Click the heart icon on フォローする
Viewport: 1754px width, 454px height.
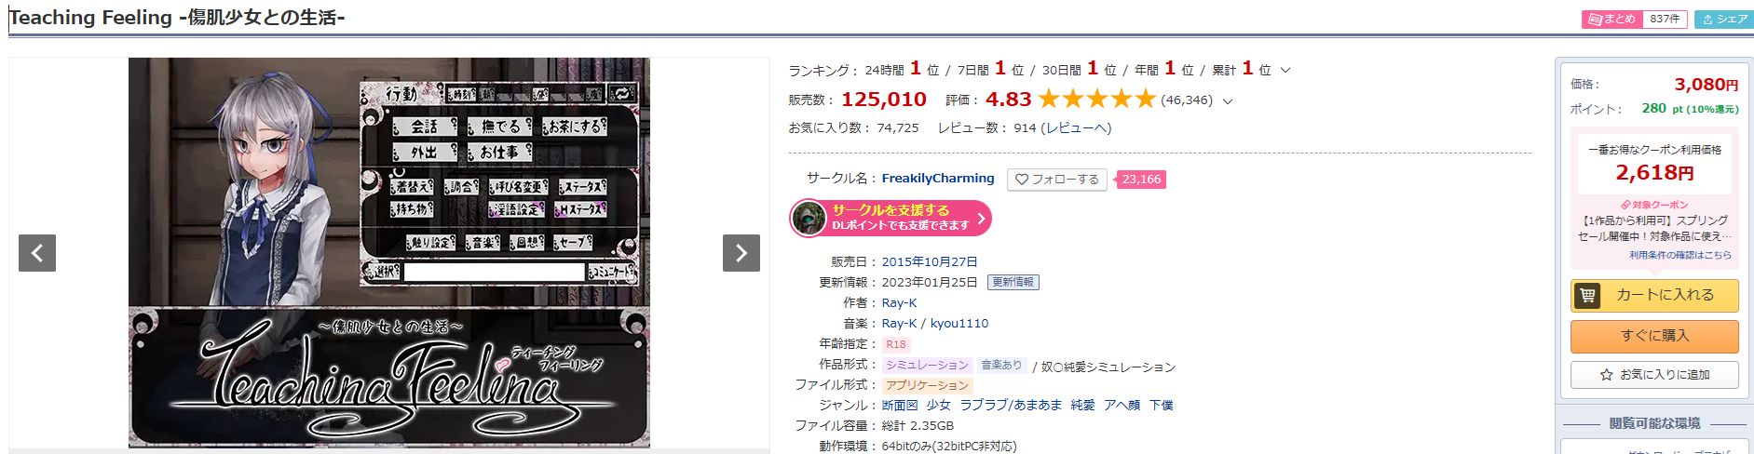1022,180
